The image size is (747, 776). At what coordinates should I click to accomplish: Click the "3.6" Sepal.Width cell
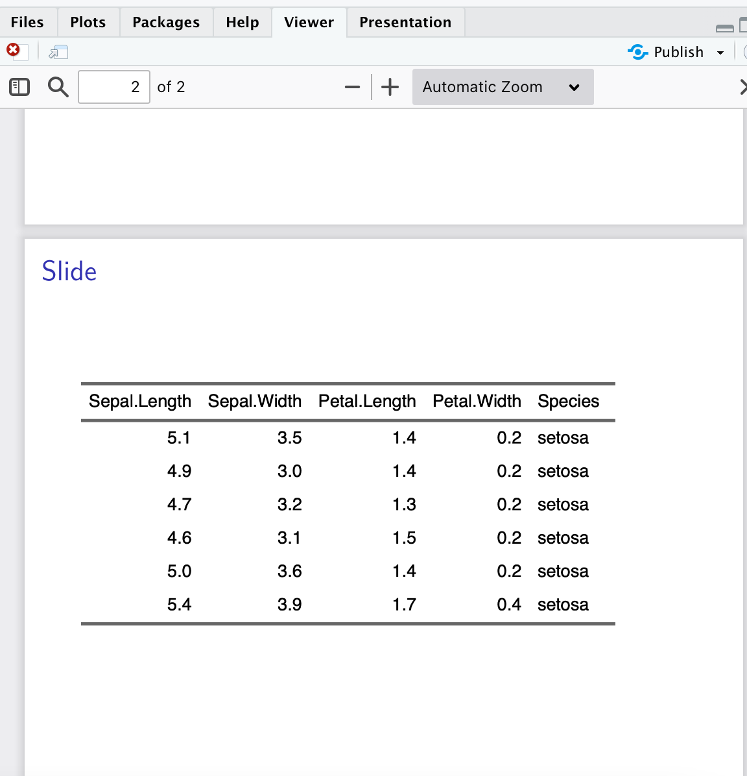point(289,572)
